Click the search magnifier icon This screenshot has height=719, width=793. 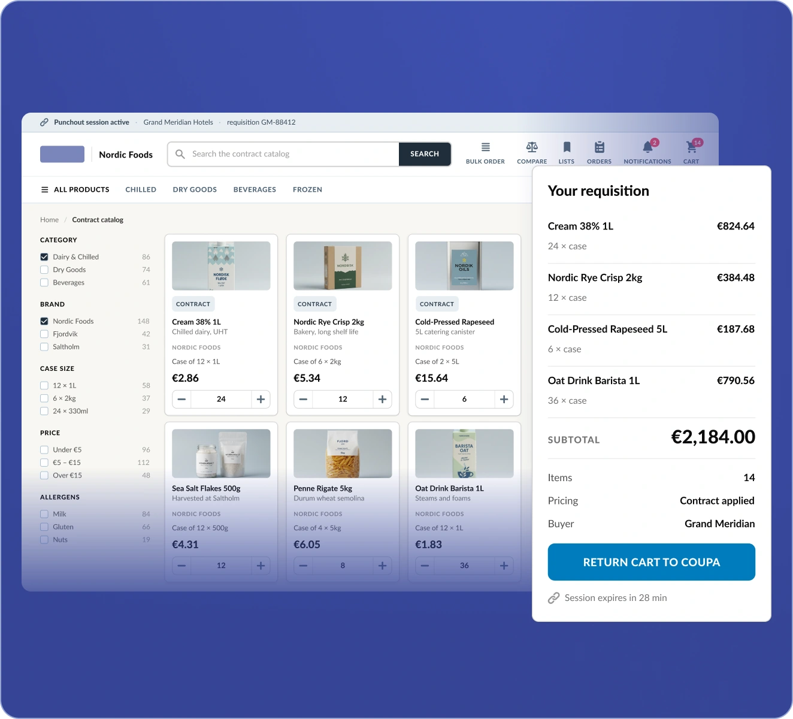pos(180,154)
